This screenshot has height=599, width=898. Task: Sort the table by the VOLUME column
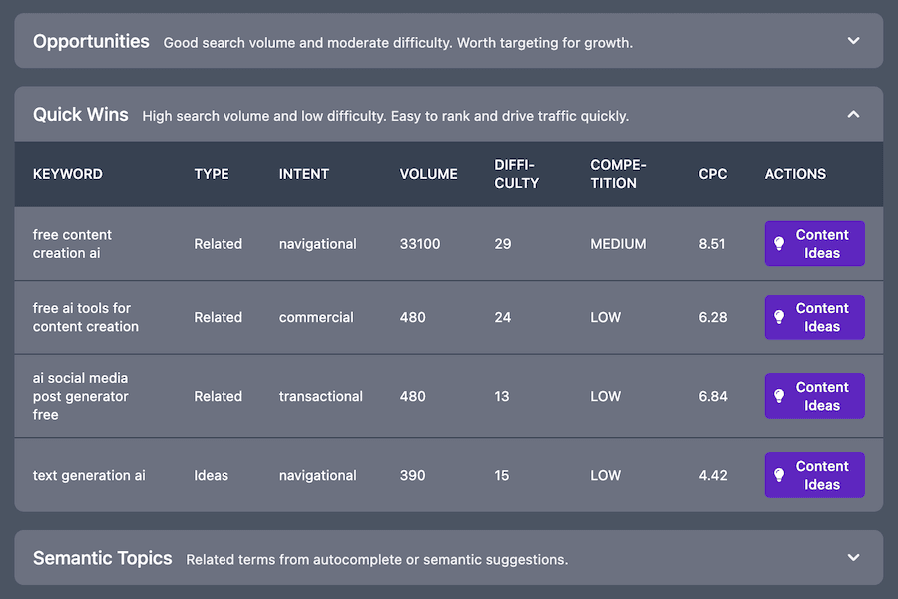tap(428, 173)
